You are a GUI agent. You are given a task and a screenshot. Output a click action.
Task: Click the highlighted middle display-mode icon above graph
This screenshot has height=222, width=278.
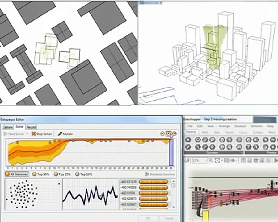(168, 134)
